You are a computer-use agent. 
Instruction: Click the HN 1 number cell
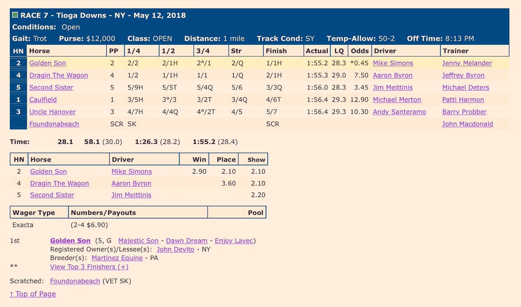click(x=18, y=99)
